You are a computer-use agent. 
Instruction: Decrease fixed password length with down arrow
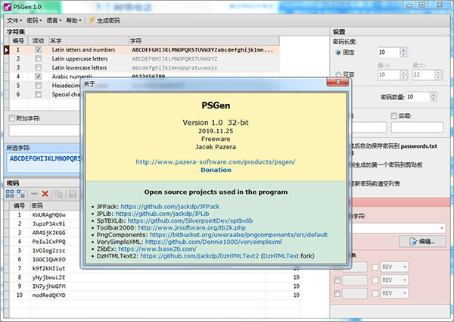point(403,55)
